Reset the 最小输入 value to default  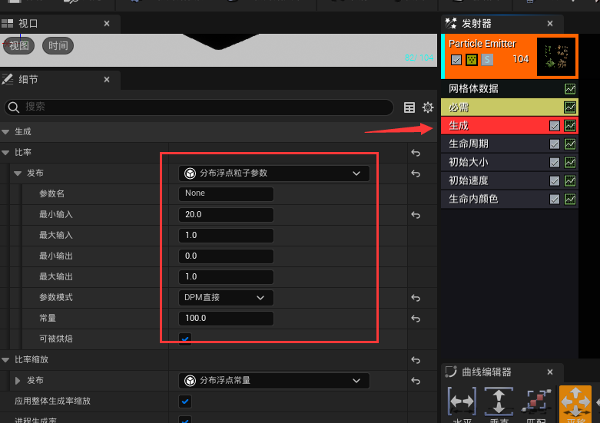(416, 215)
